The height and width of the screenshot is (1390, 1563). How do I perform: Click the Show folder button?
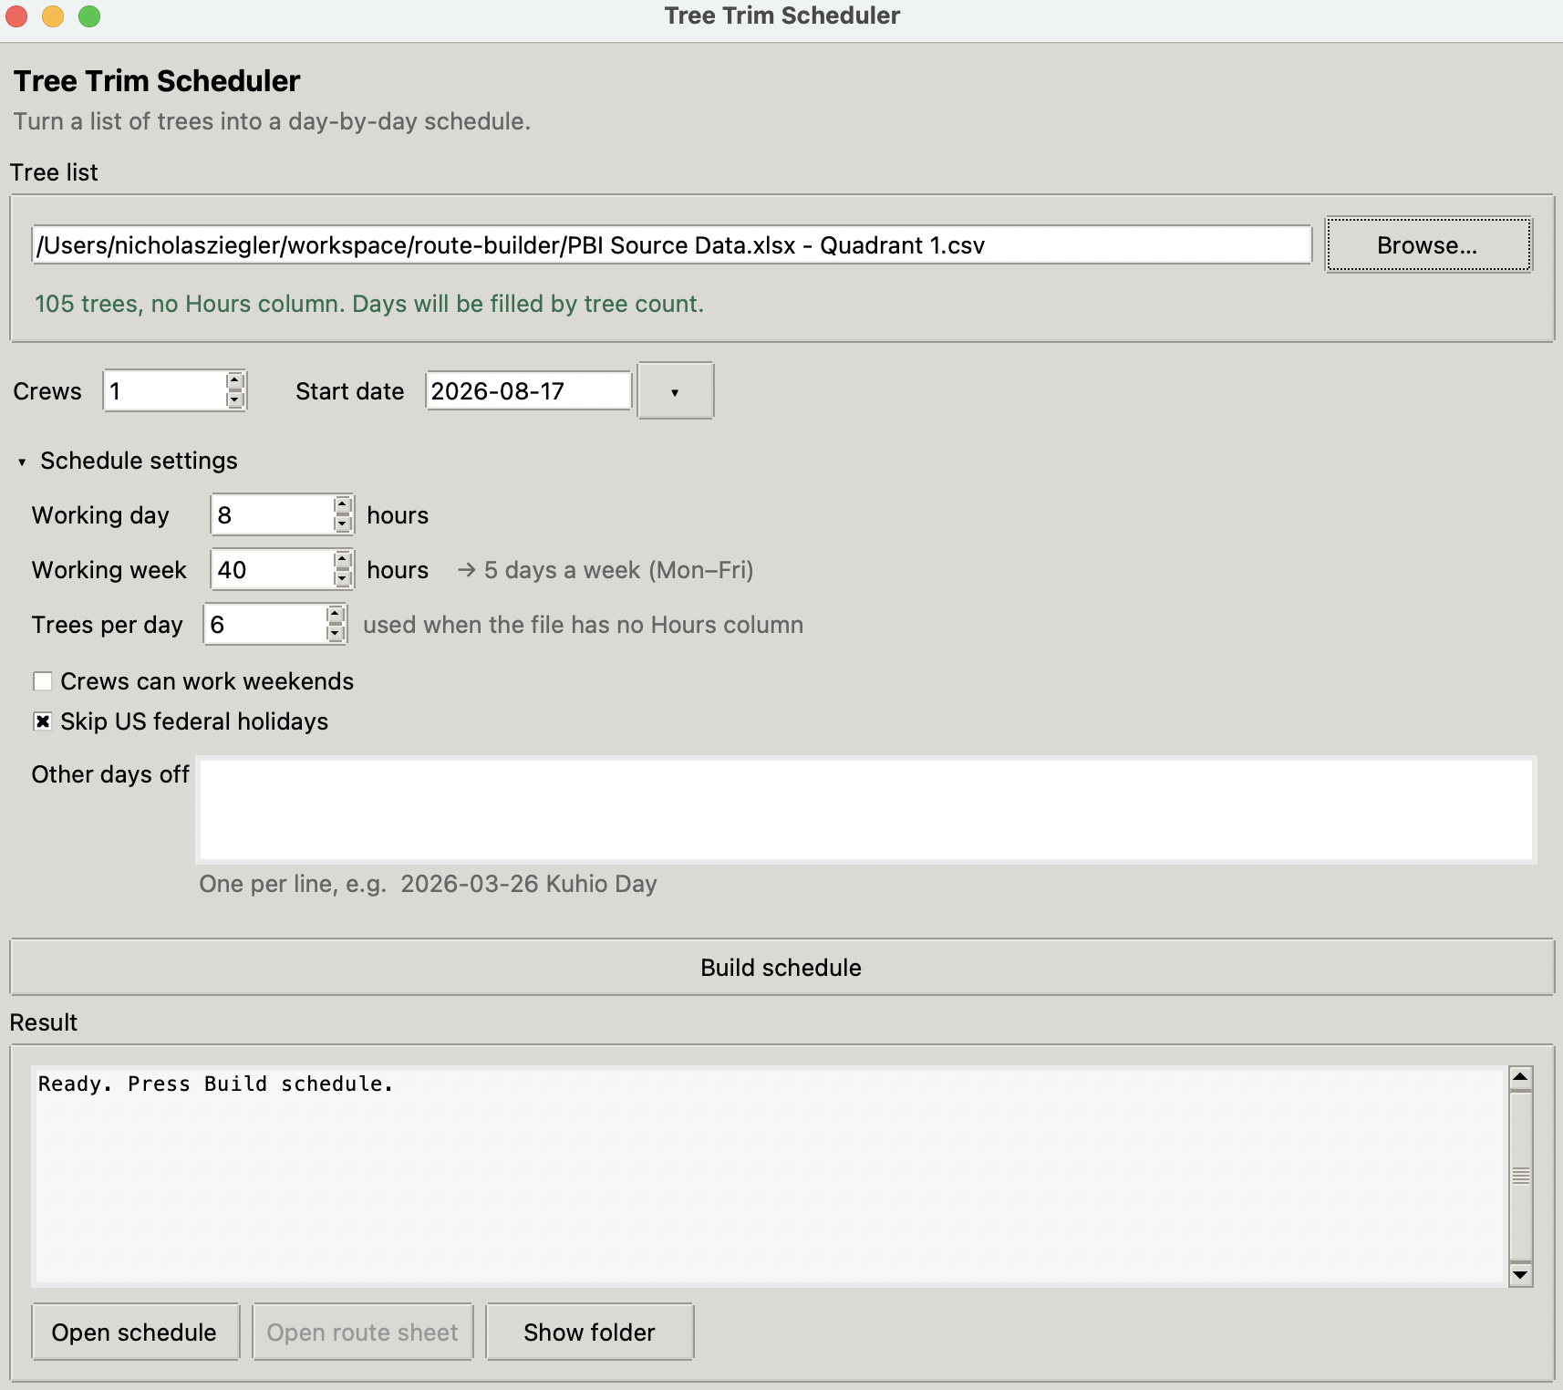pyautogui.click(x=589, y=1332)
